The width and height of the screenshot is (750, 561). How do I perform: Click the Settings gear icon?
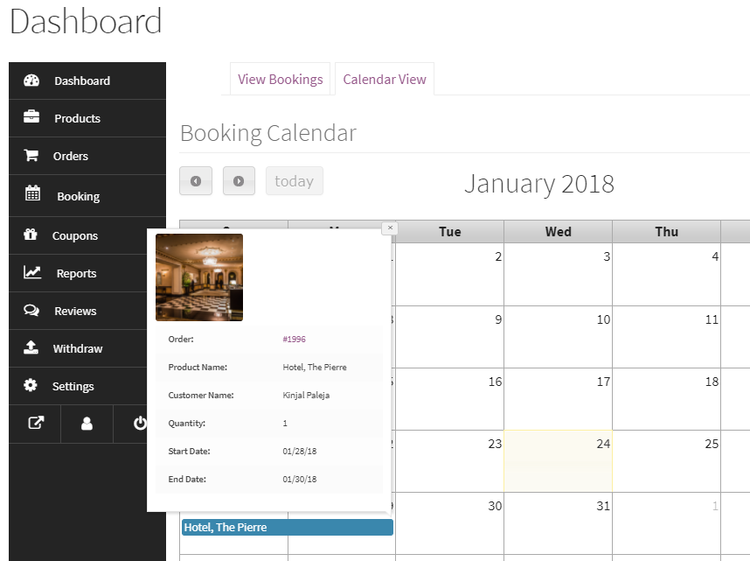31,386
